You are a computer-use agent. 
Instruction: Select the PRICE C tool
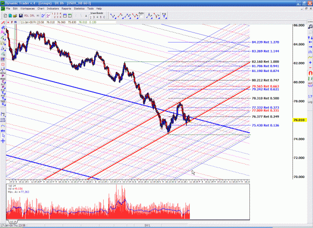3,80
